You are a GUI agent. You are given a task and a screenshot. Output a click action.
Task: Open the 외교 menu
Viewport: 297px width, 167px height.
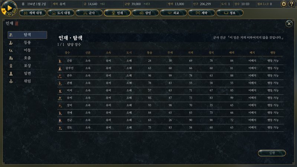[173, 13]
